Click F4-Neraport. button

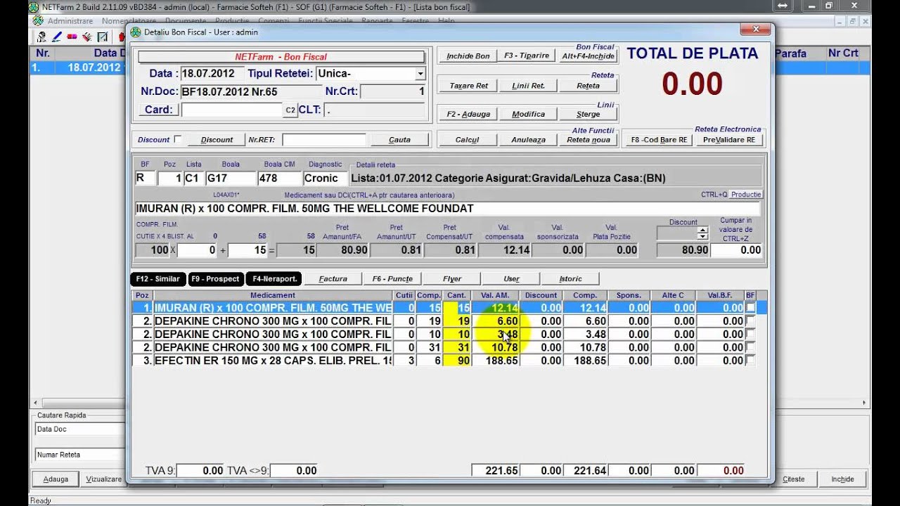point(274,279)
